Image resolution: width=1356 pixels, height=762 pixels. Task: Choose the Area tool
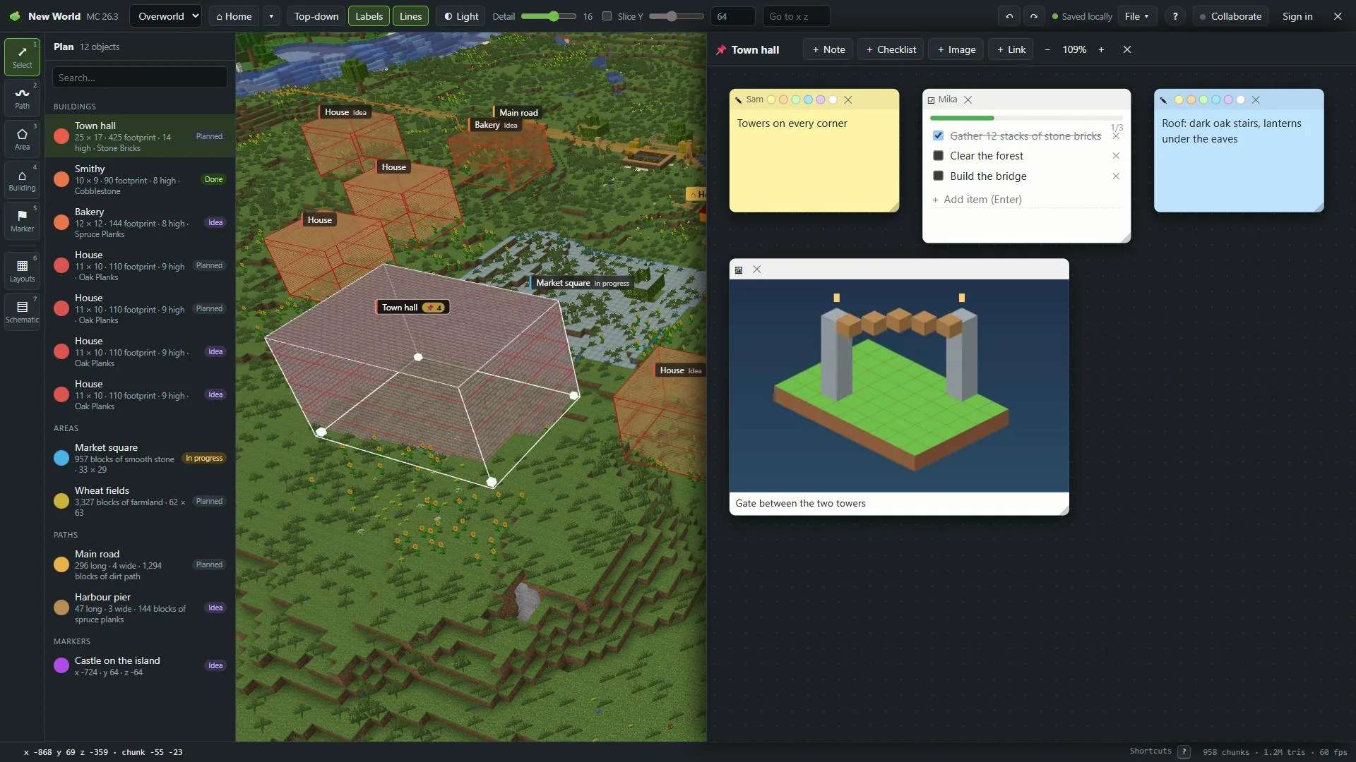click(22, 138)
